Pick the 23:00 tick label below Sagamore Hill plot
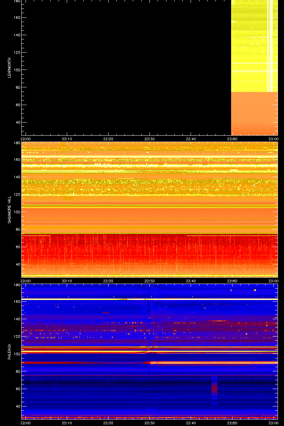The image size is (284, 426). 273,281
